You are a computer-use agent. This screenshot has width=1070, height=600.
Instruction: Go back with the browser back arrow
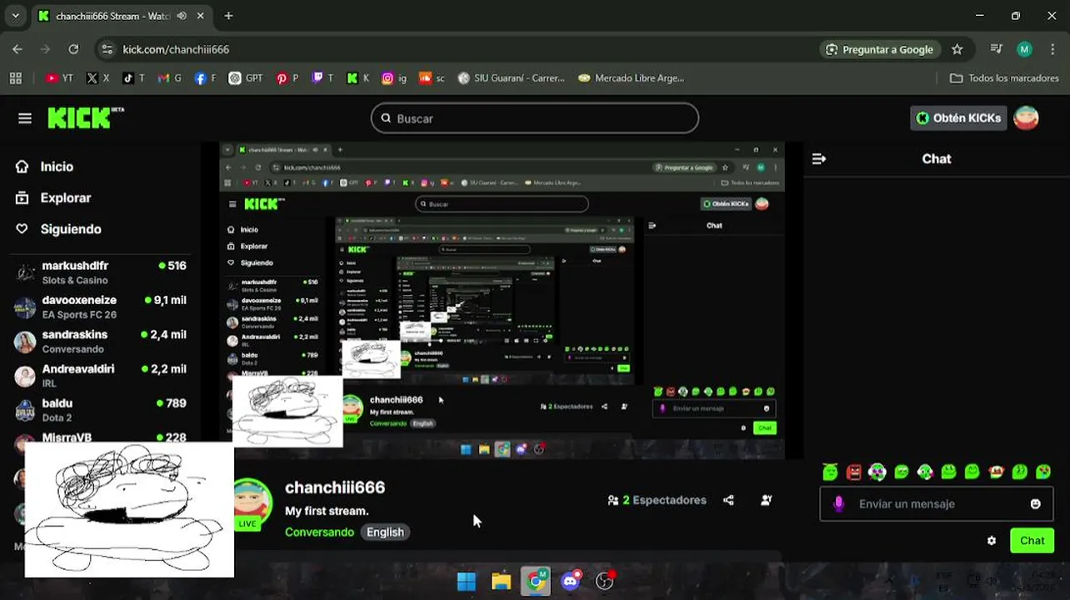coord(17,49)
